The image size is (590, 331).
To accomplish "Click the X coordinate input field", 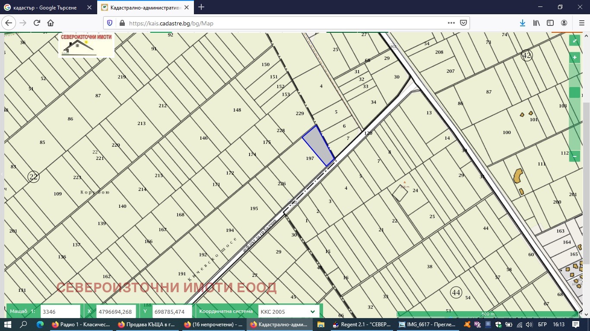I will (x=115, y=312).
